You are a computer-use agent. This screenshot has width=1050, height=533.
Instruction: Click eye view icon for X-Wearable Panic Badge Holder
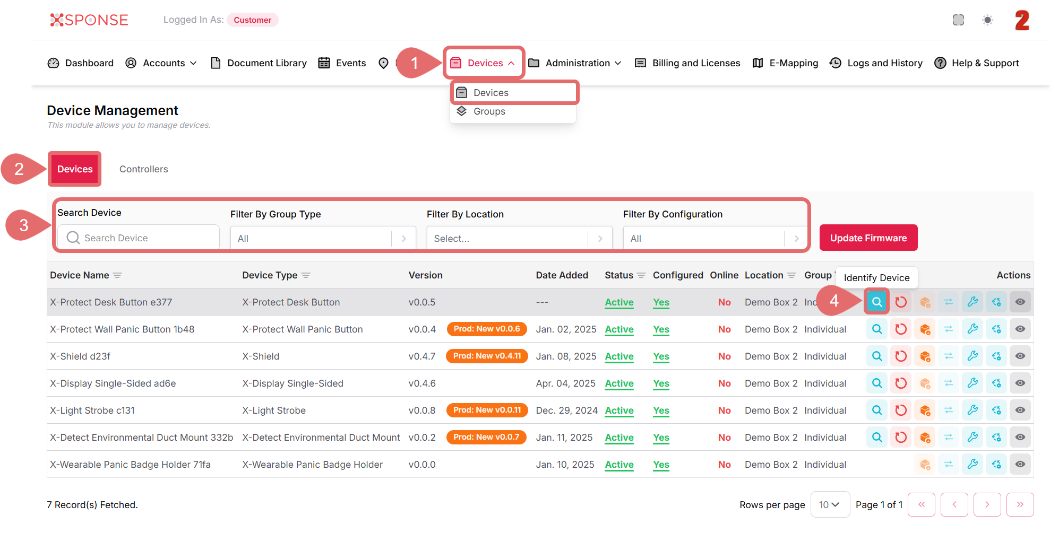click(x=1020, y=465)
